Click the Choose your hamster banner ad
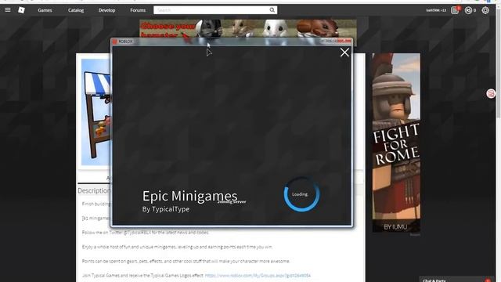The height and width of the screenshot is (282, 501). click(x=248, y=29)
